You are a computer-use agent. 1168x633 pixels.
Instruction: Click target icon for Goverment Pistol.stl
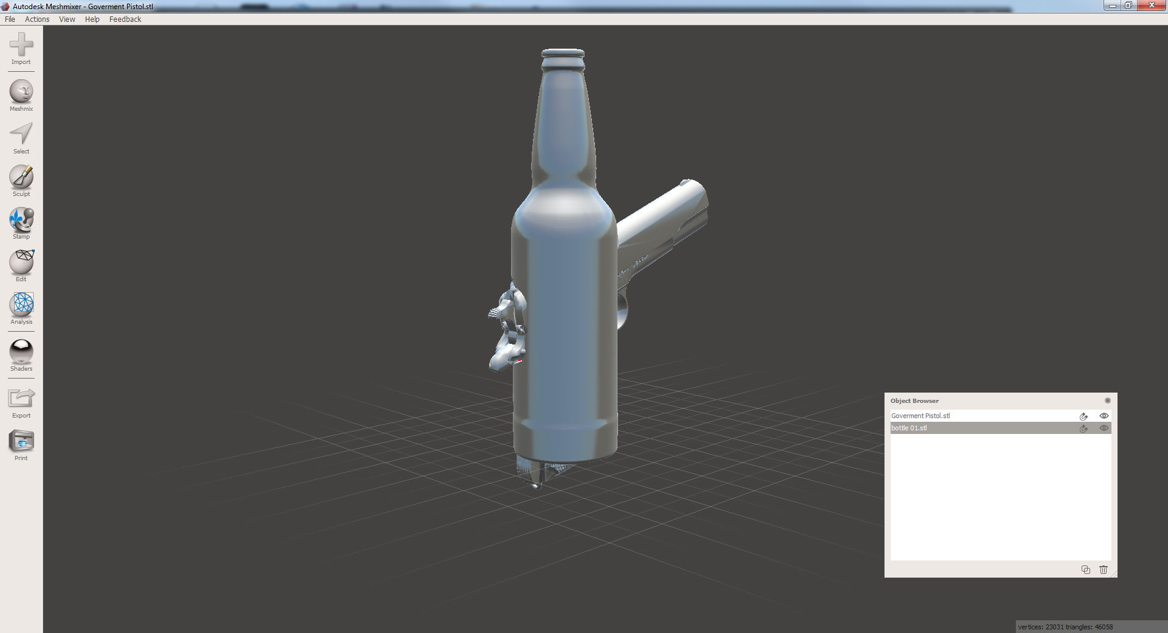(x=1083, y=416)
